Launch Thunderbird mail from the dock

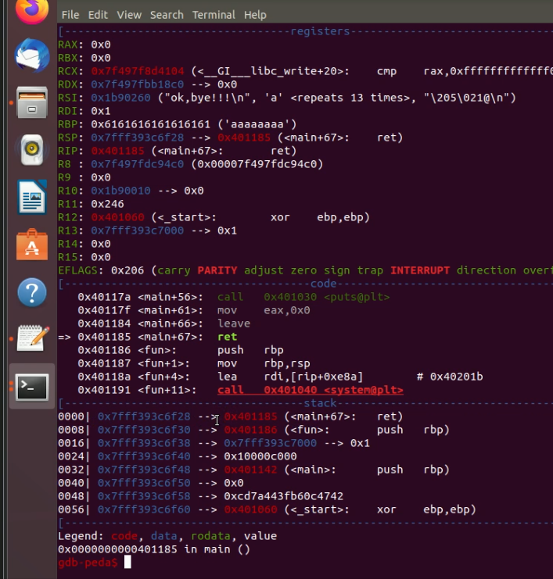tap(31, 55)
